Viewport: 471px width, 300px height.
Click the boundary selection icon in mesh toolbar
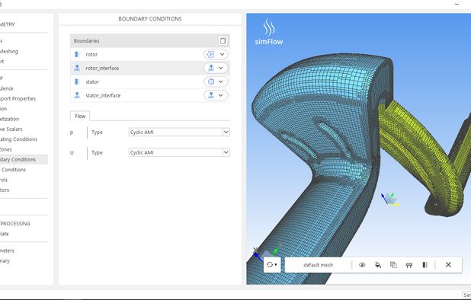(x=425, y=265)
